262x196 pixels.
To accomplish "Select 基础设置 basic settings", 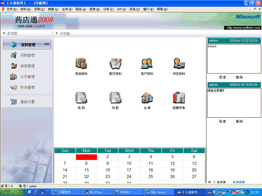I will (x=27, y=101).
